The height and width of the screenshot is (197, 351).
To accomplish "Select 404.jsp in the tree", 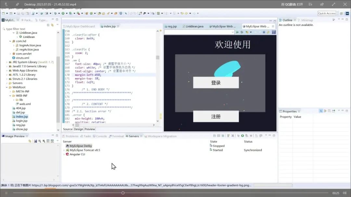I will pyautogui.click(x=20, y=108).
